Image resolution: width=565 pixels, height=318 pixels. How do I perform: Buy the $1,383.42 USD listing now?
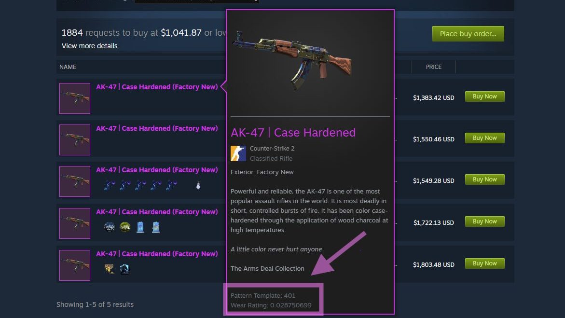click(x=484, y=96)
